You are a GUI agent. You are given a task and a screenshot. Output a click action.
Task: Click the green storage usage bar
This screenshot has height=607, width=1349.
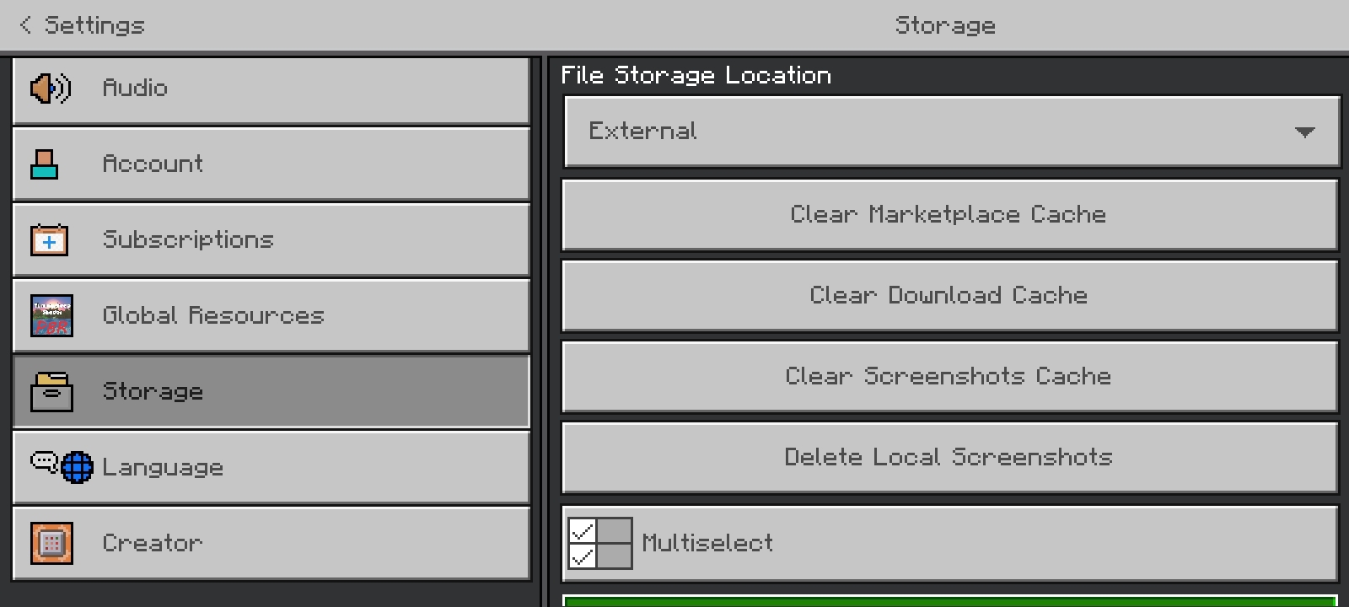950,601
